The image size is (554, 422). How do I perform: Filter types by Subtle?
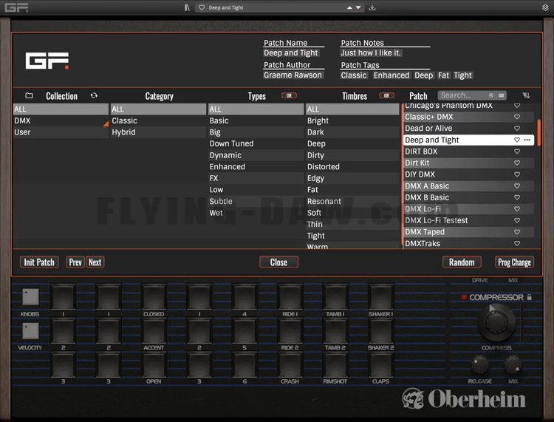pos(256,201)
